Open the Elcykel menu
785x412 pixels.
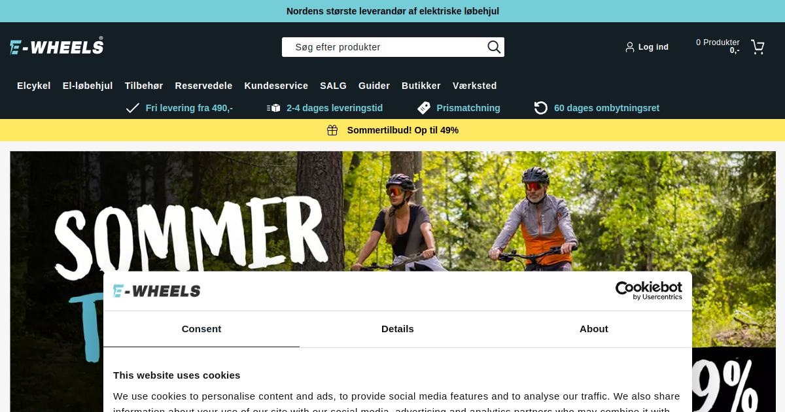34,86
